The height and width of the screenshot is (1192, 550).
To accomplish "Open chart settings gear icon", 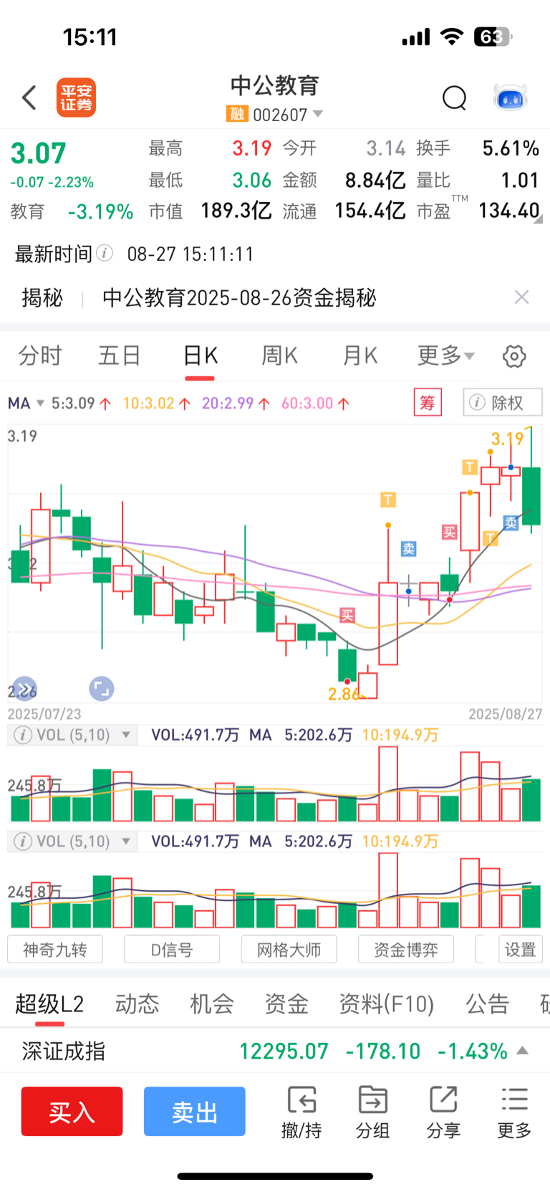I will click(x=513, y=356).
